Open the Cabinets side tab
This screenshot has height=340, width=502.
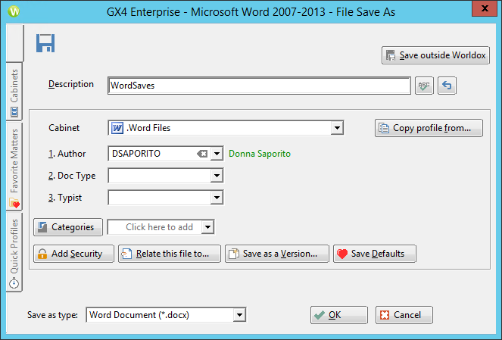14,92
